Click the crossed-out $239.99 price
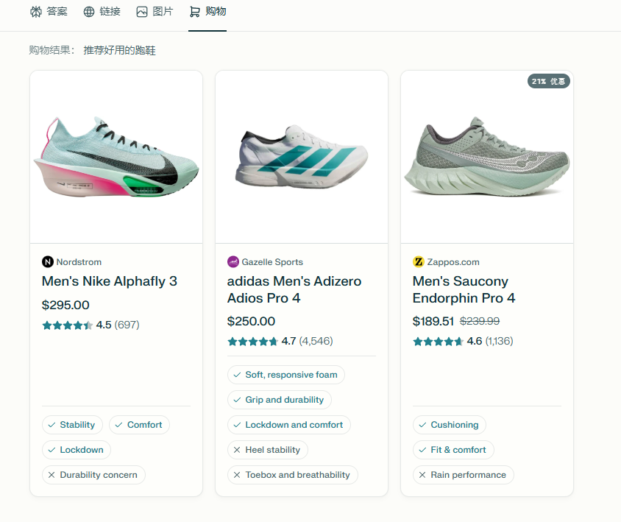 point(480,321)
